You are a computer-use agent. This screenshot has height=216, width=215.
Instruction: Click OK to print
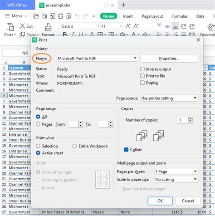(160, 201)
